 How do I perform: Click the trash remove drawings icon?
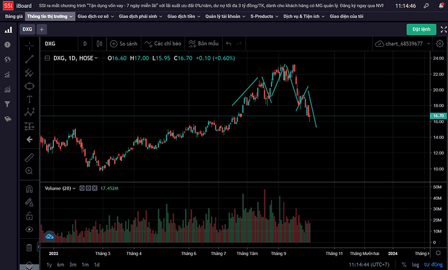[x=29, y=247]
